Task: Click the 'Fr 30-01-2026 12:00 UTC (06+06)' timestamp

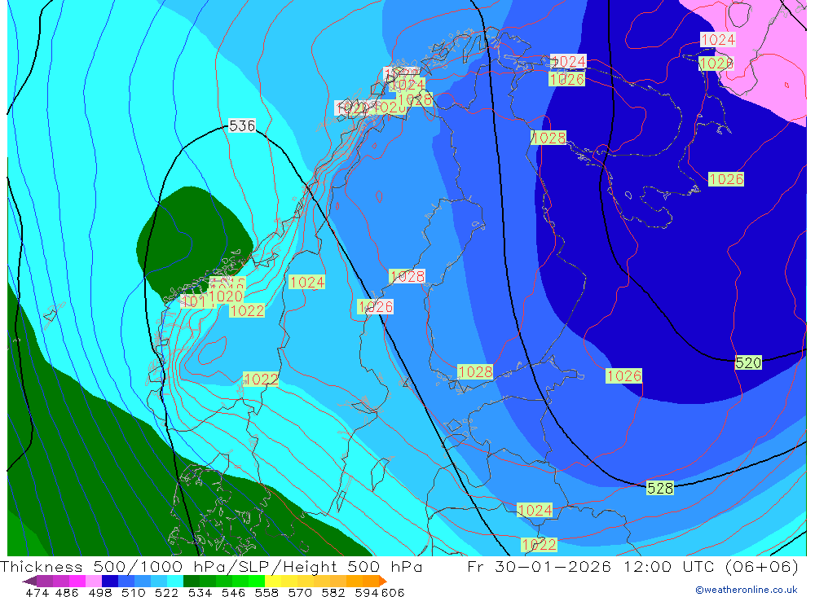Action: pos(632,567)
